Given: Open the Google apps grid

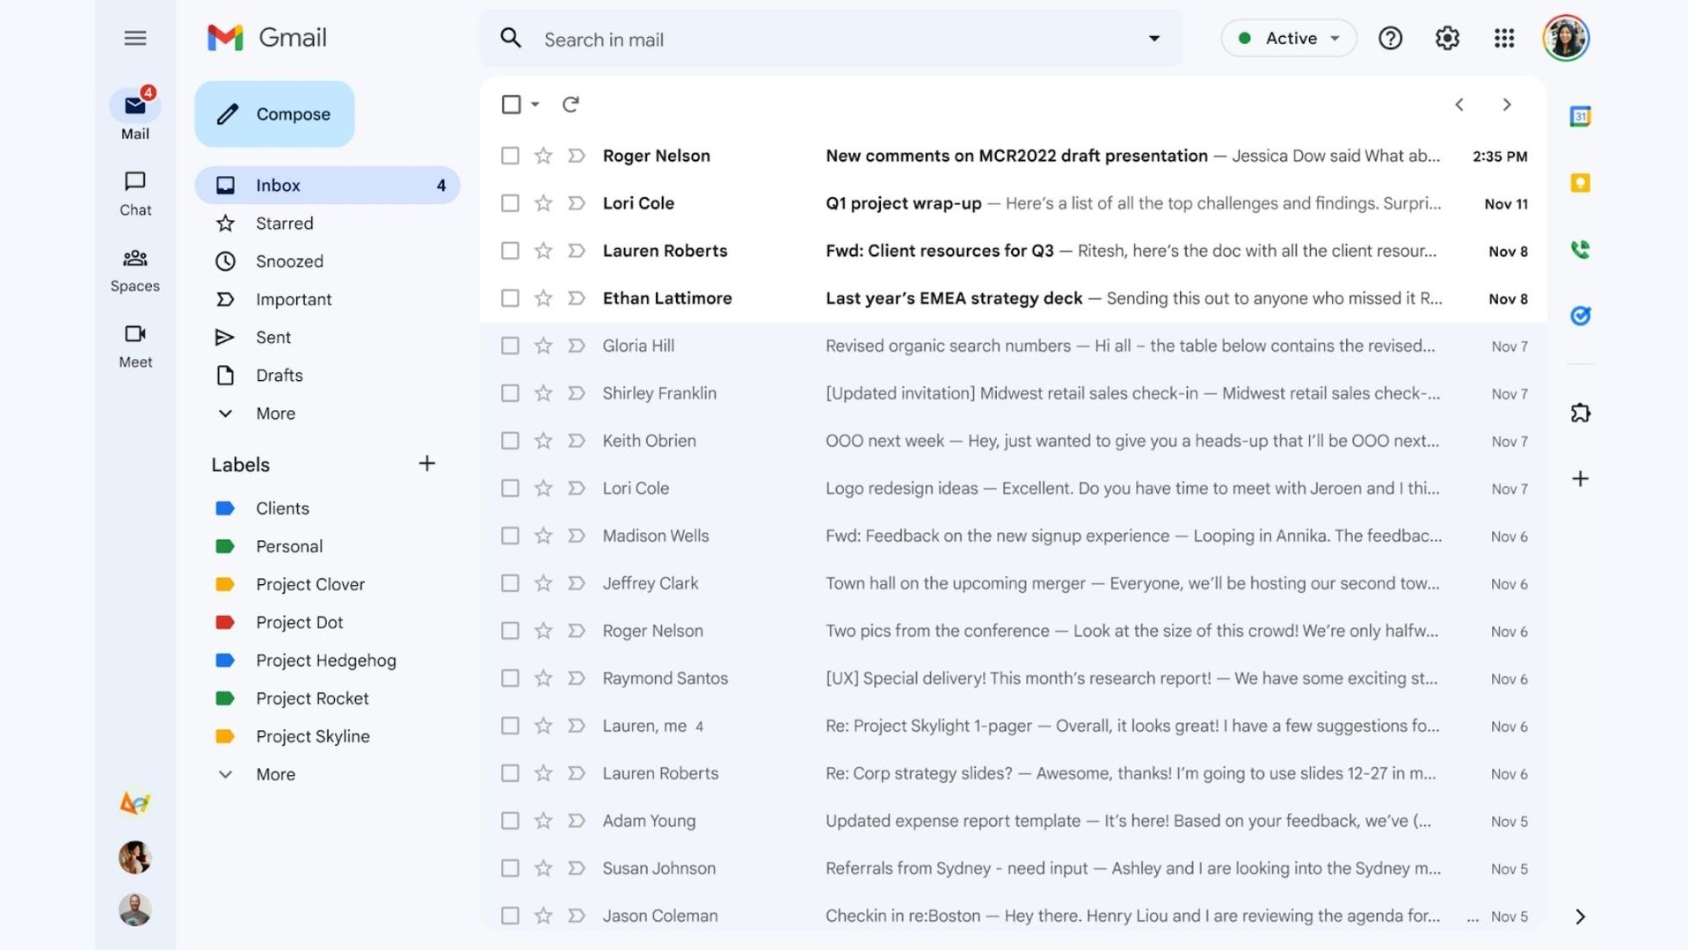Looking at the screenshot, I should [x=1504, y=38].
